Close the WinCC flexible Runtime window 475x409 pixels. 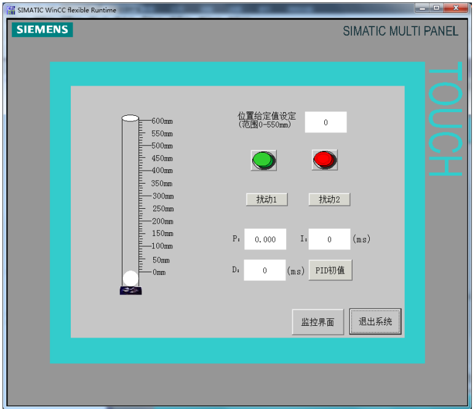coord(455,8)
